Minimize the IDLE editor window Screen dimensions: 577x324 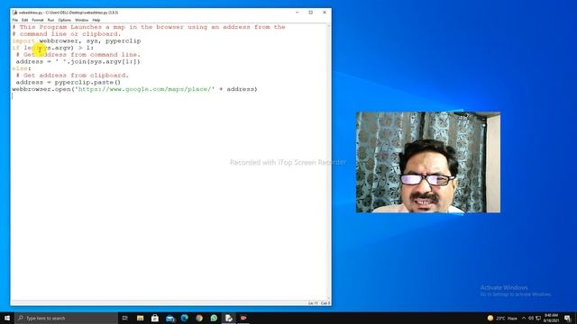pyautogui.click(x=298, y=12)
